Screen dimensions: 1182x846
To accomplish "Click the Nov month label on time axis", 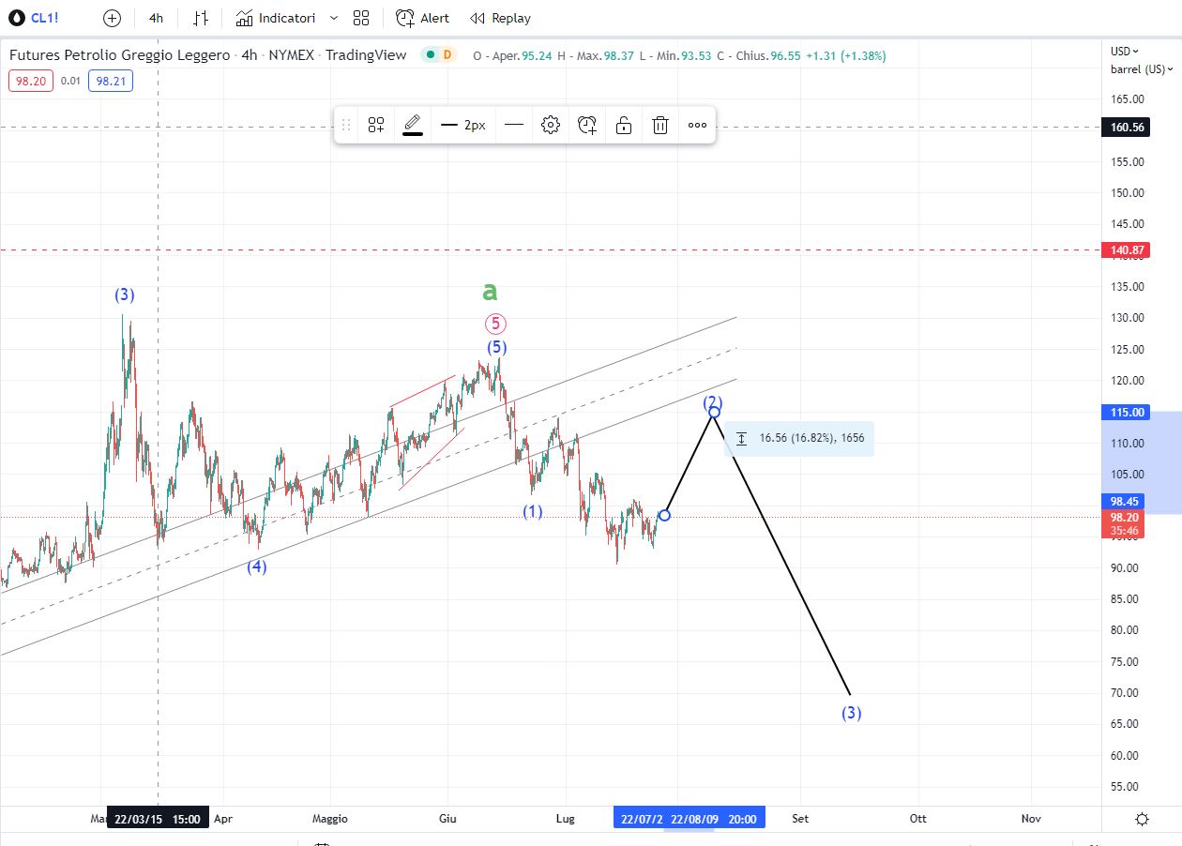I will [1031, 819].
